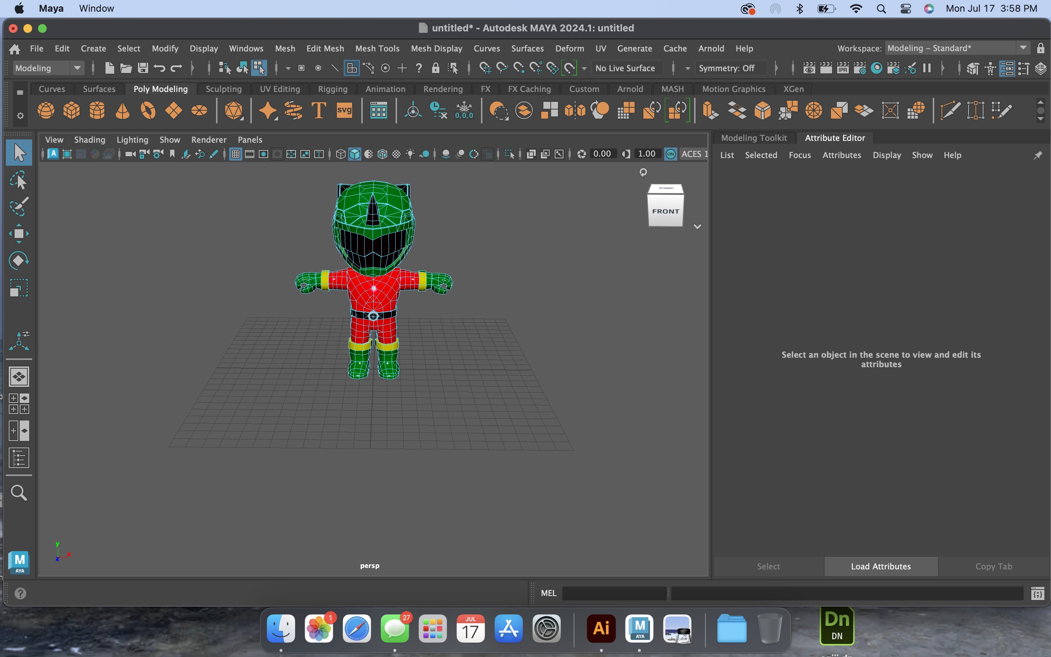Click the No Live Surface field

coord(627,68)
